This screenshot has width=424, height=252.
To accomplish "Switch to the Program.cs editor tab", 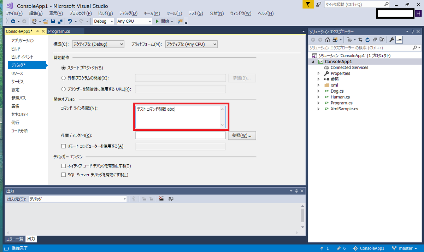I will [59, 31].
